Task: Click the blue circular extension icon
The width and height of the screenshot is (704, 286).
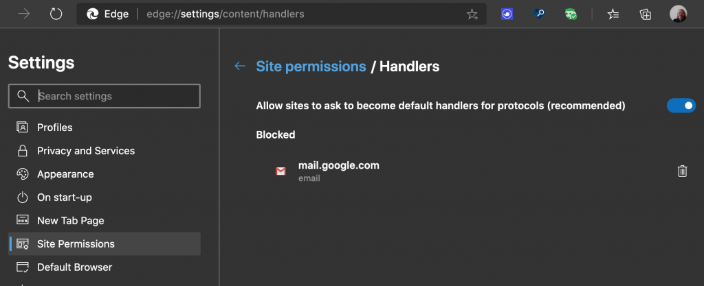Action: point(507,14)
